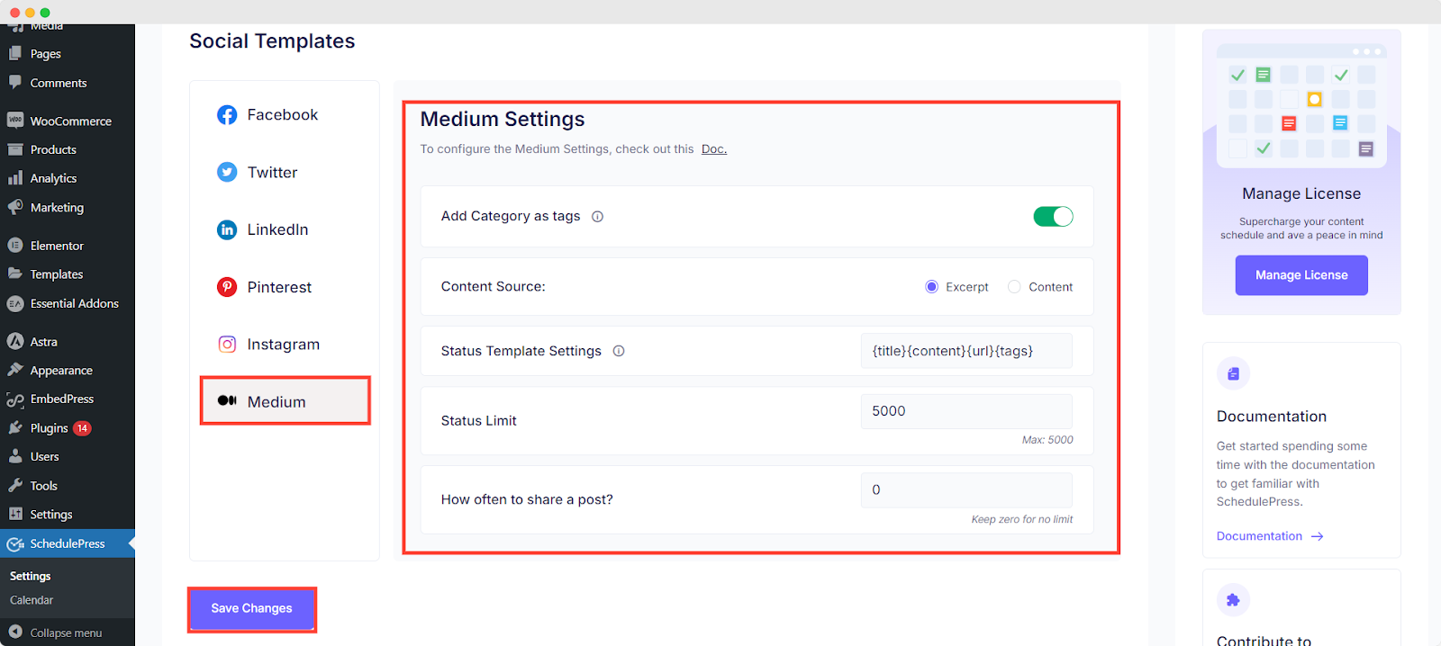Follow the Documentation link
This screenshot has width=1441, height=646.
coord(1259,536)
